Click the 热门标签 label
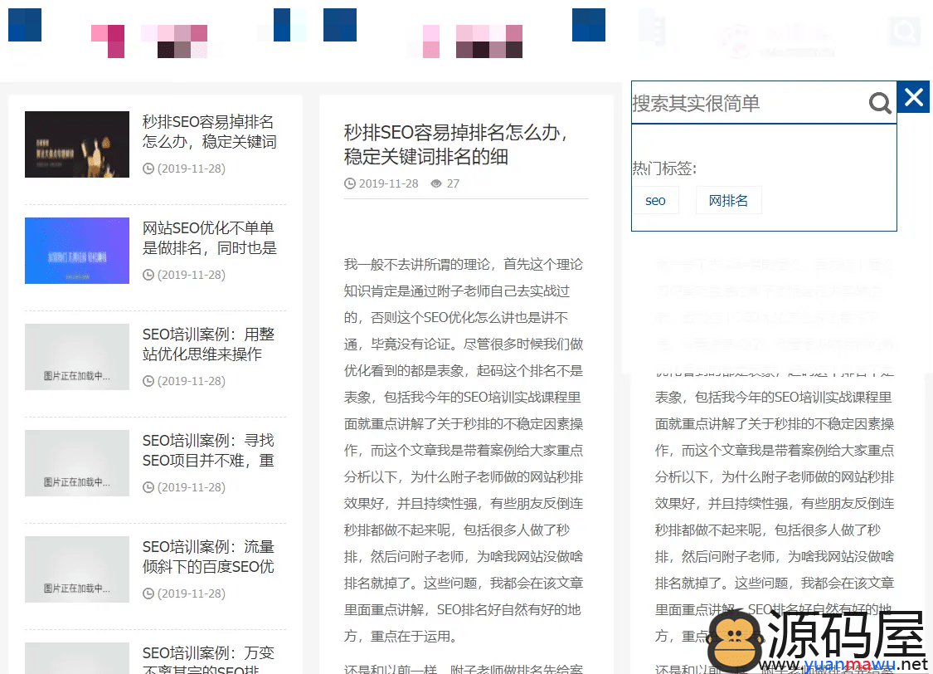 [x=664, y=168]
